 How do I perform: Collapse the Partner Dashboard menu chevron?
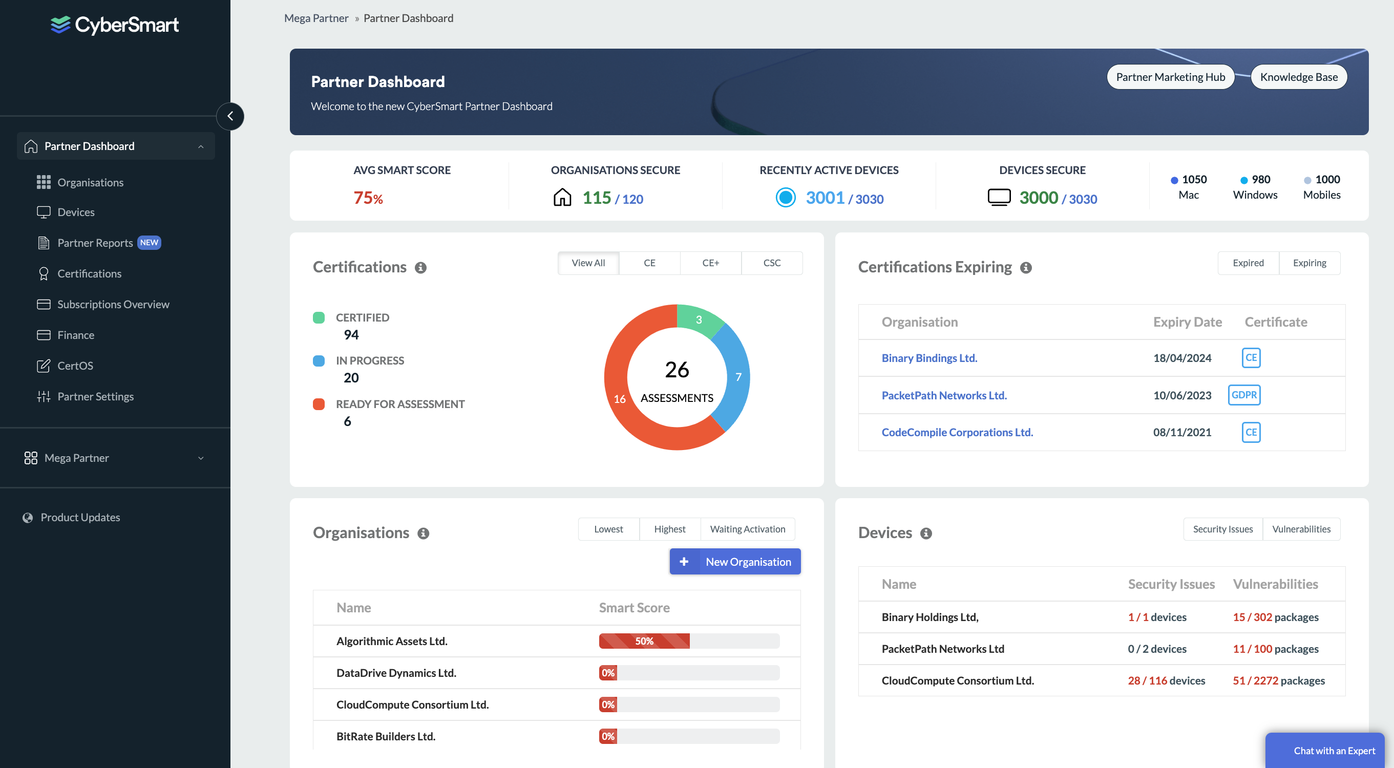pyautogui.click(x=201, y=146)
